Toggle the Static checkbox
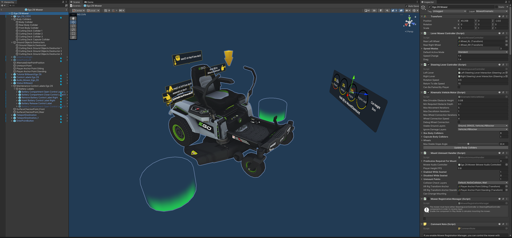 pos(496,7)
